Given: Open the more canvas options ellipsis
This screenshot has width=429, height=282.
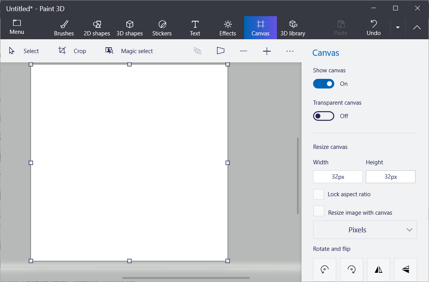Looking at the screenshot, I should click(x=290, y=51).
